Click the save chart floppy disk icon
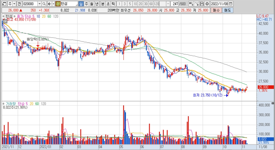This screenshot has height=150, width=275. click(202, 4)
